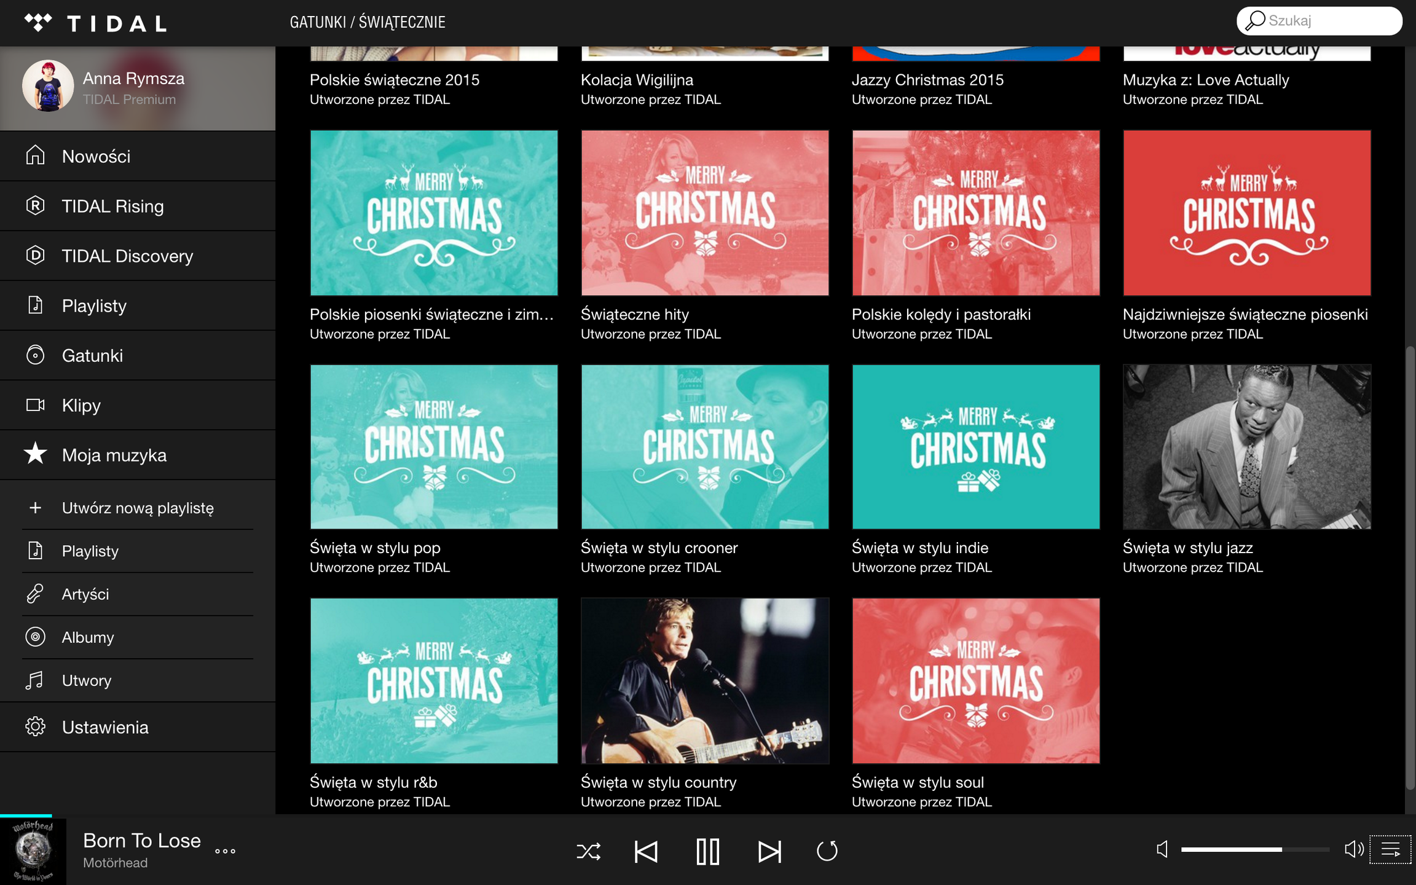Open Święta w stylu indie cover
Screen dimensions: 1416x885
click(976, 447)
